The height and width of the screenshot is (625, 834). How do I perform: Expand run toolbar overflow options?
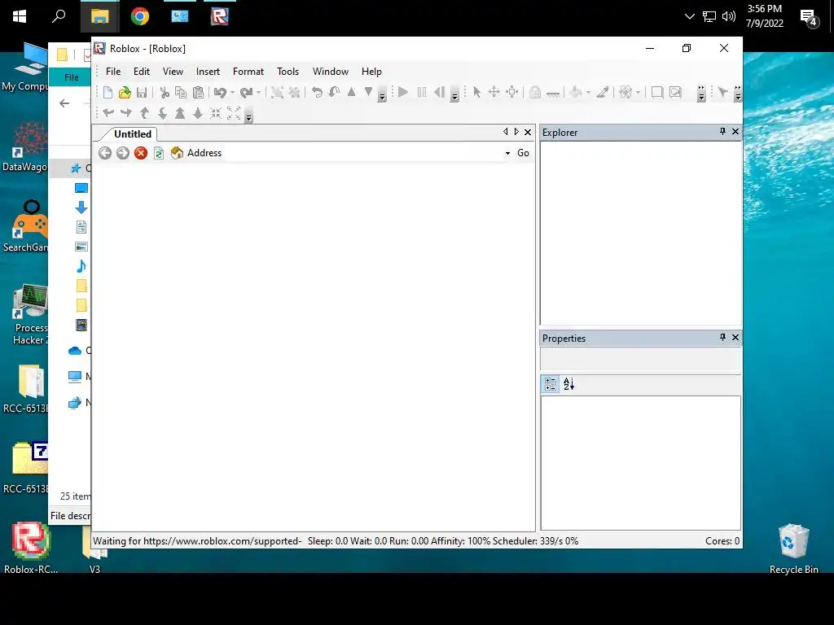tap(454, 94)
